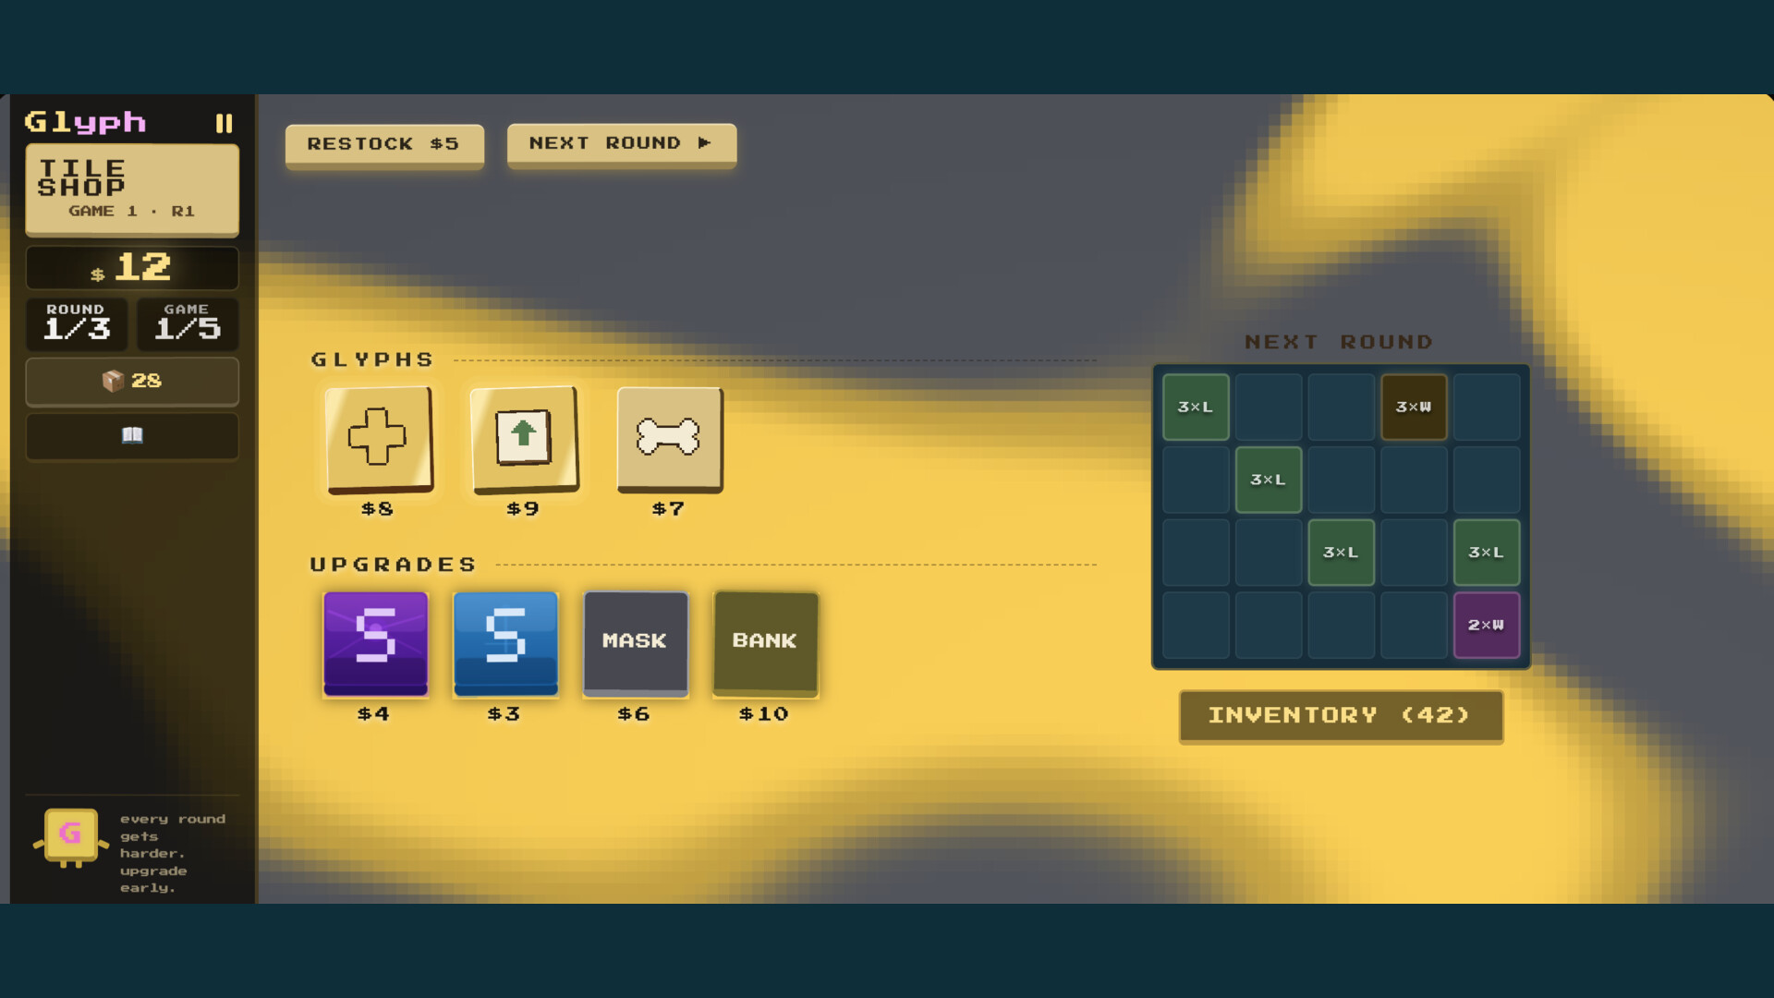Purchase the purple S tile upgrade

pos(375,642)
